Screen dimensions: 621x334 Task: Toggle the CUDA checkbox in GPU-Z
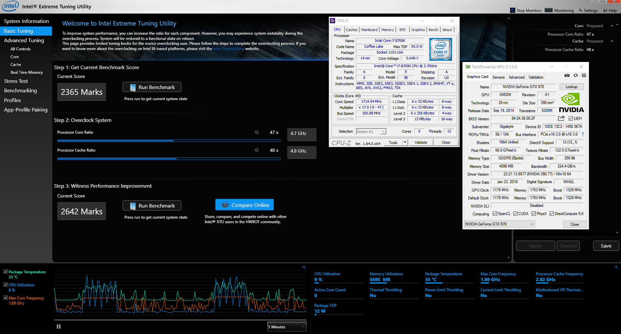pos(515,214)
